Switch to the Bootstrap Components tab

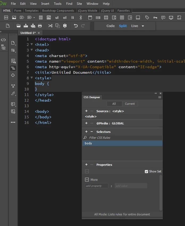[58, 11]
